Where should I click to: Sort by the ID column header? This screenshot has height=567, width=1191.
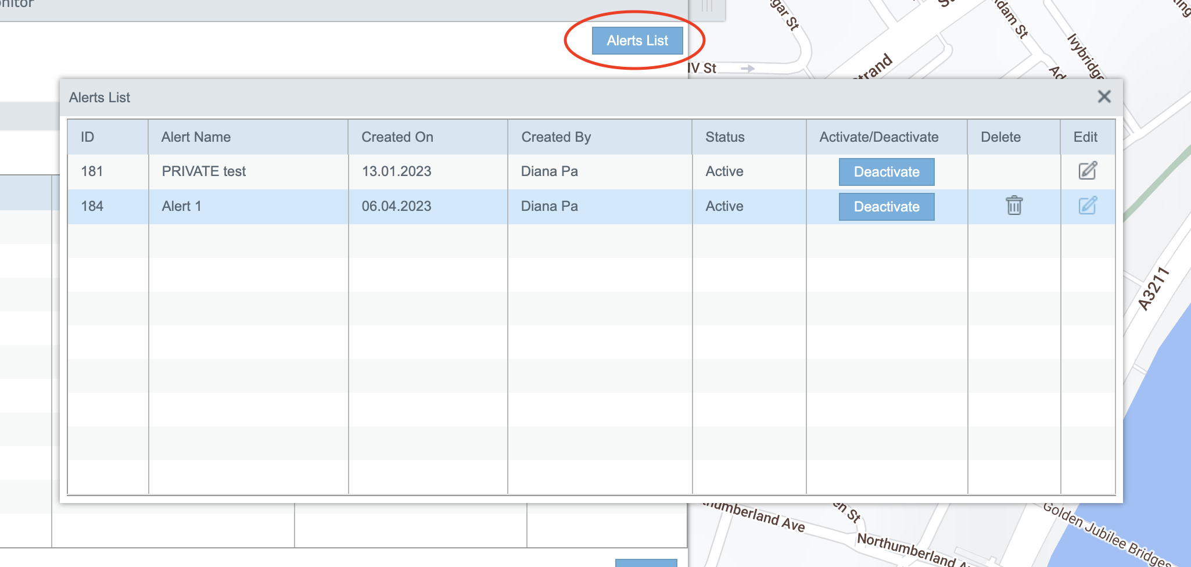point(88,137)
